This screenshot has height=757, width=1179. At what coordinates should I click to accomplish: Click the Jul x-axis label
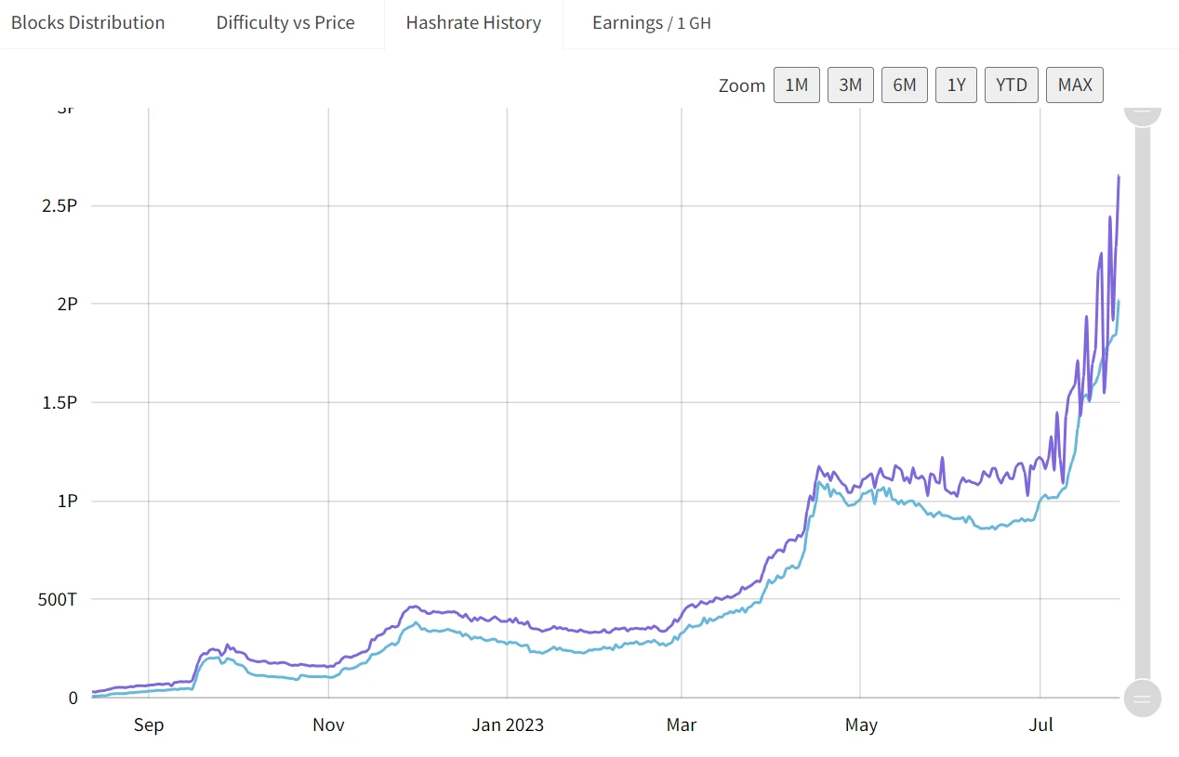tap(1040, 724)
